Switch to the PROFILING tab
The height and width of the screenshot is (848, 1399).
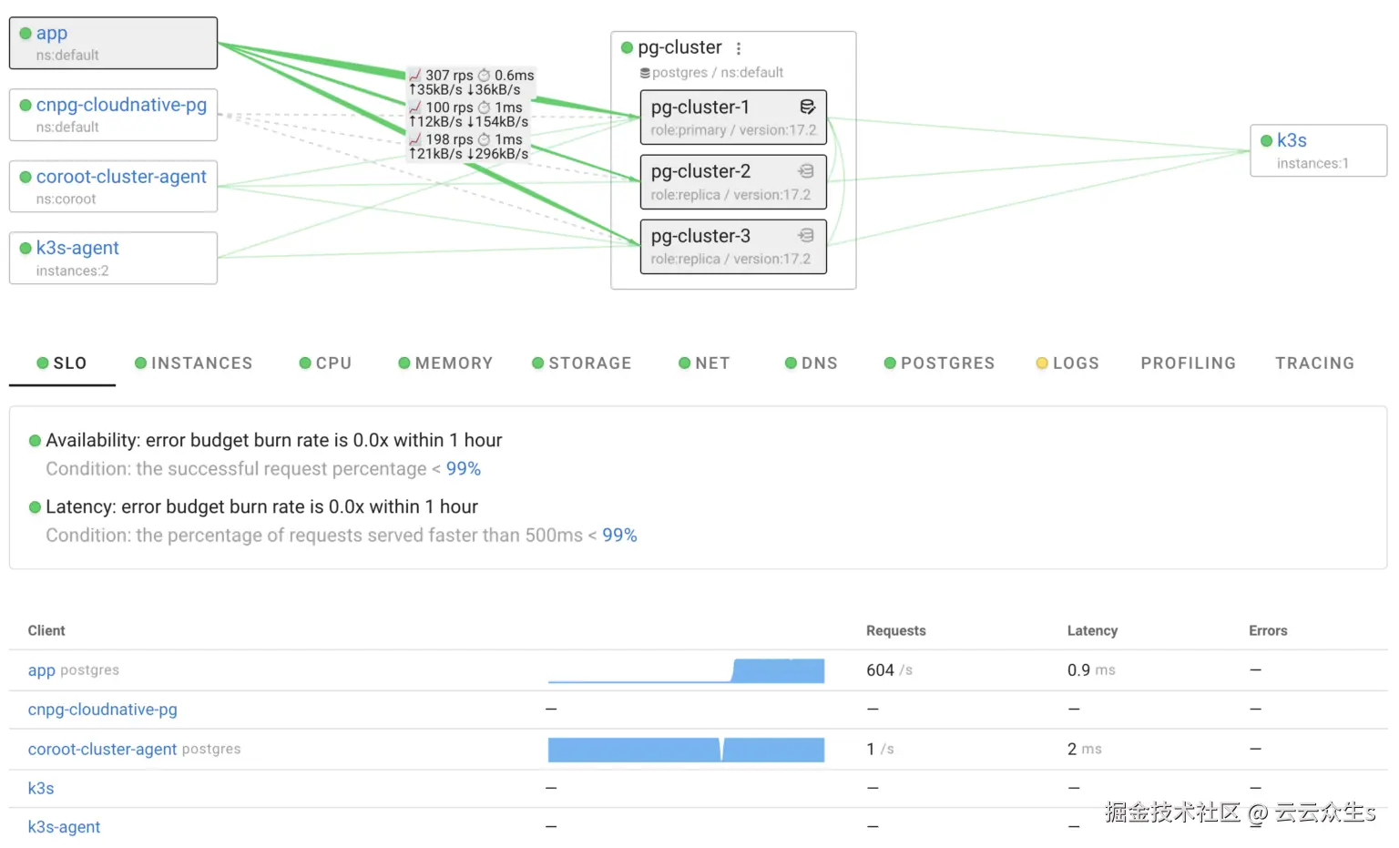click(x=1189, y=363)
